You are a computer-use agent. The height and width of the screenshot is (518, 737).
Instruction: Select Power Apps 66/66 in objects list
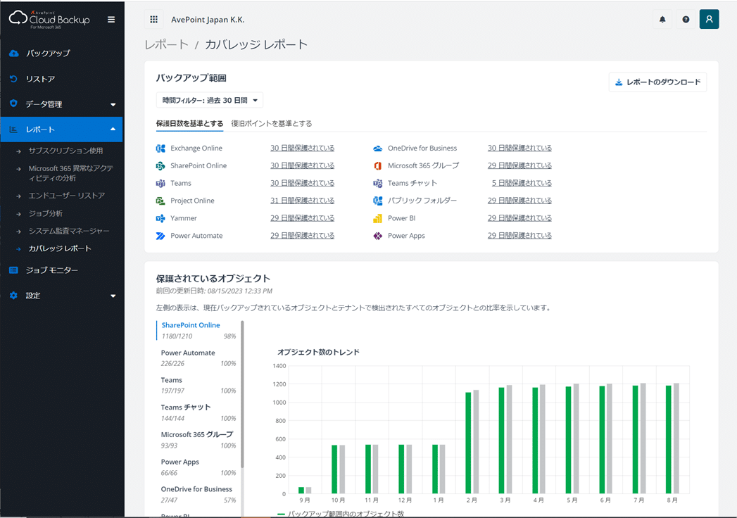[199, 467]
